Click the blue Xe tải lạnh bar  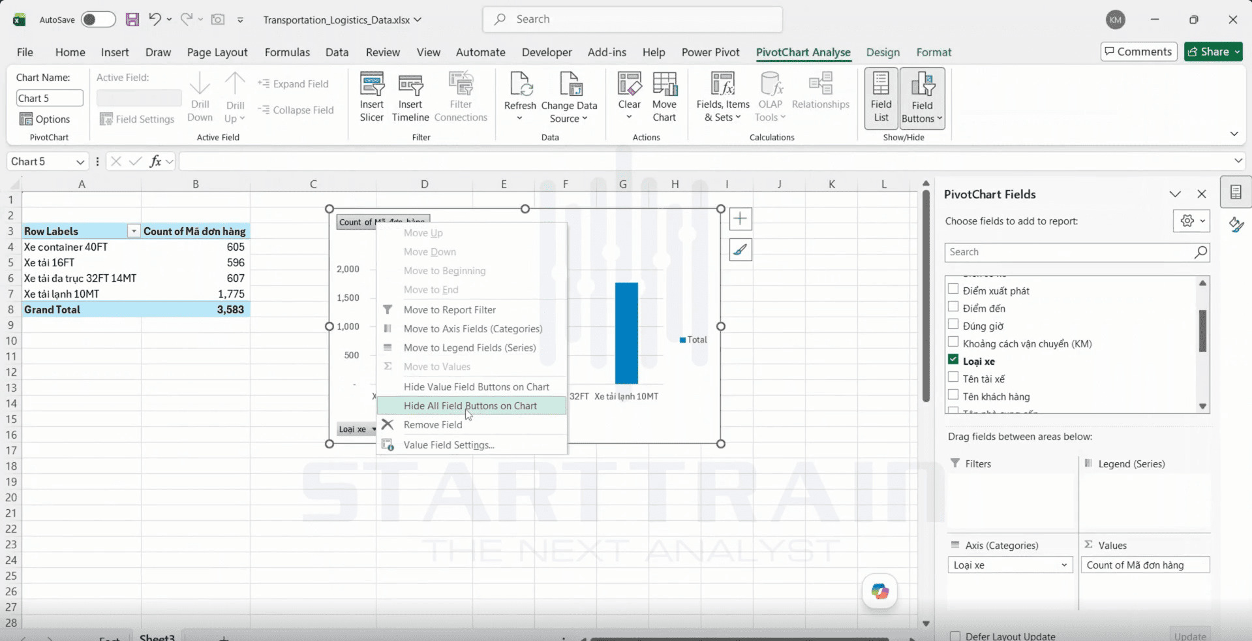click(x=626, y=333)
